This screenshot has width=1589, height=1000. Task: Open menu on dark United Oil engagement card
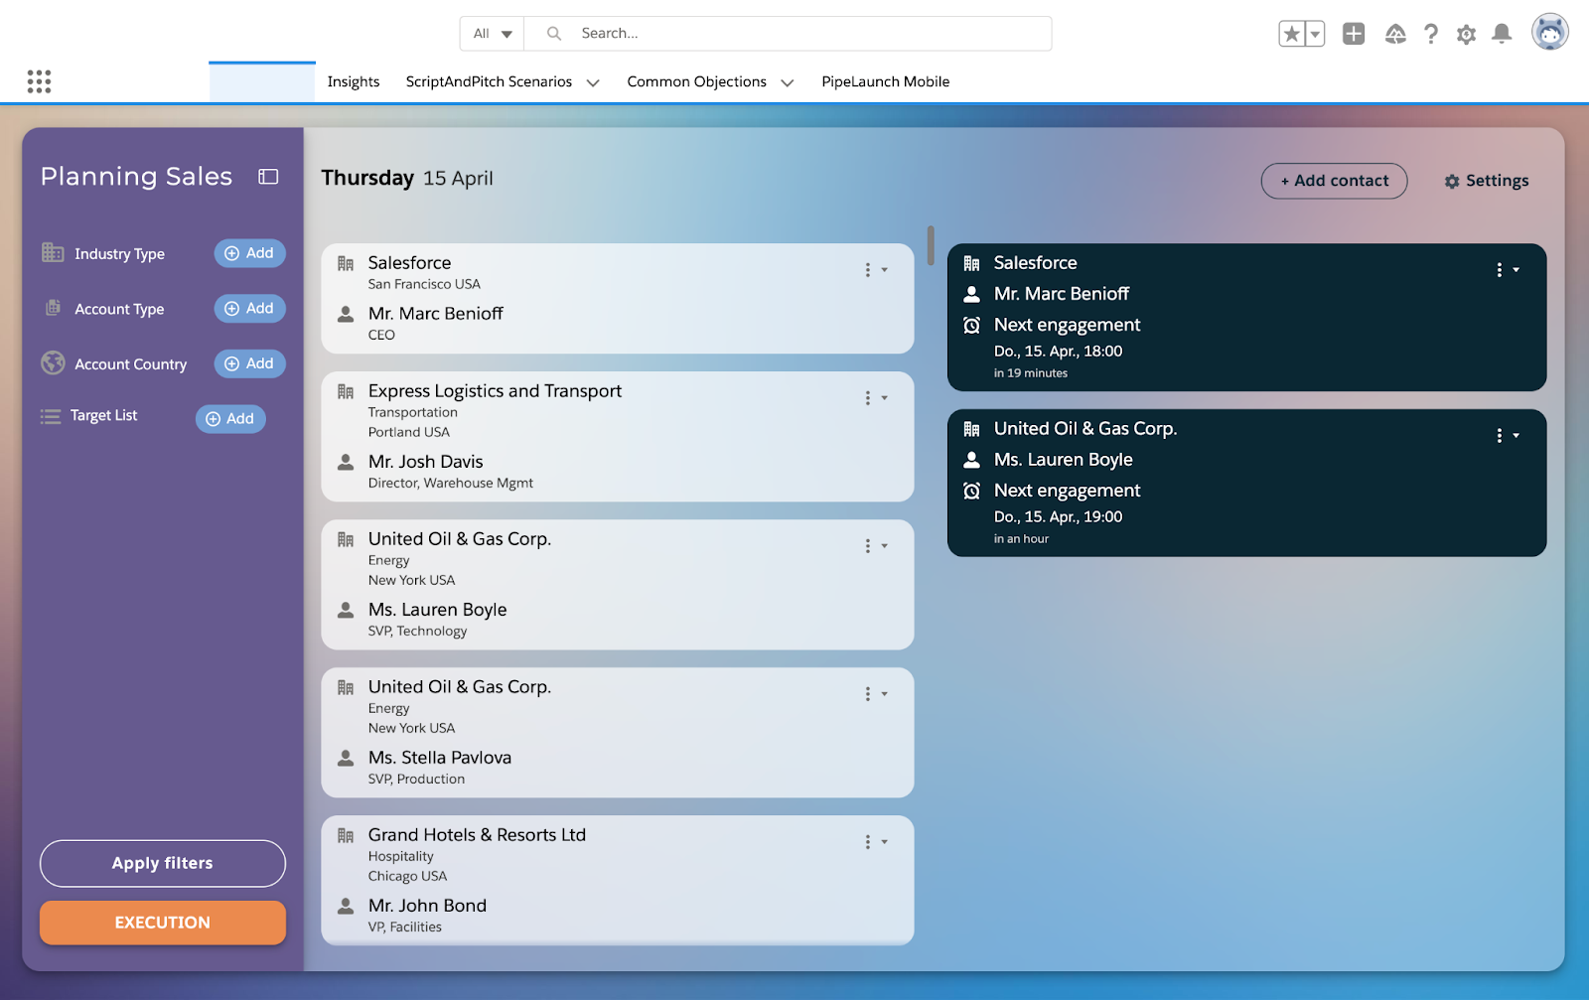[1508, 436]
